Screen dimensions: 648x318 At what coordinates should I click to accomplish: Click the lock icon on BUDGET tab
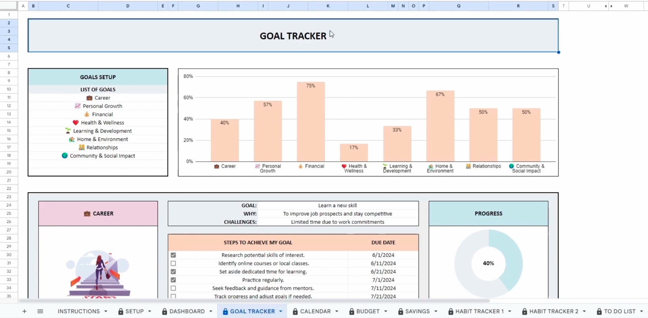[x=351, y=311]
